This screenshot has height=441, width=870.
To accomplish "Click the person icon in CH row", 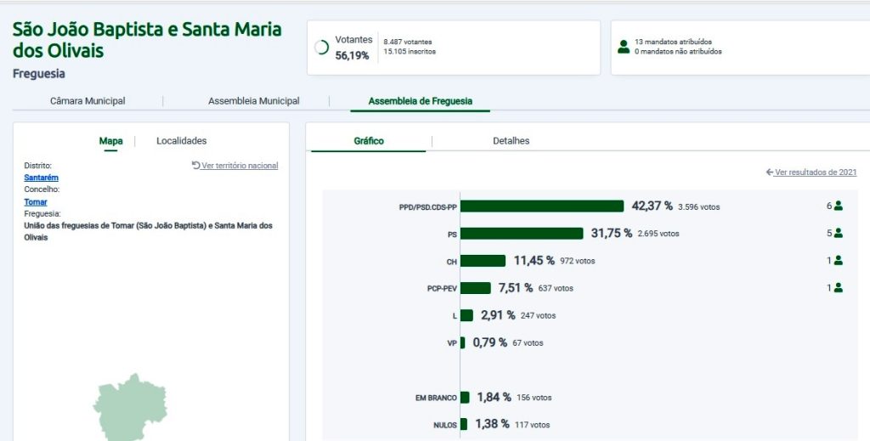I will pos(839,261).
